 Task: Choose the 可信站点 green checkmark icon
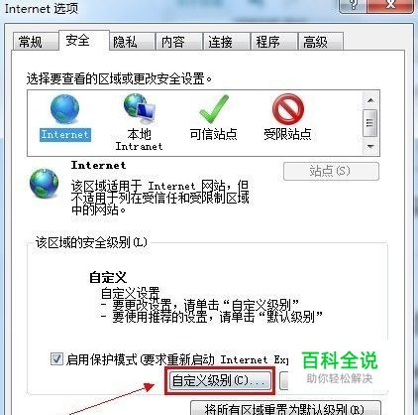point(214,108)
